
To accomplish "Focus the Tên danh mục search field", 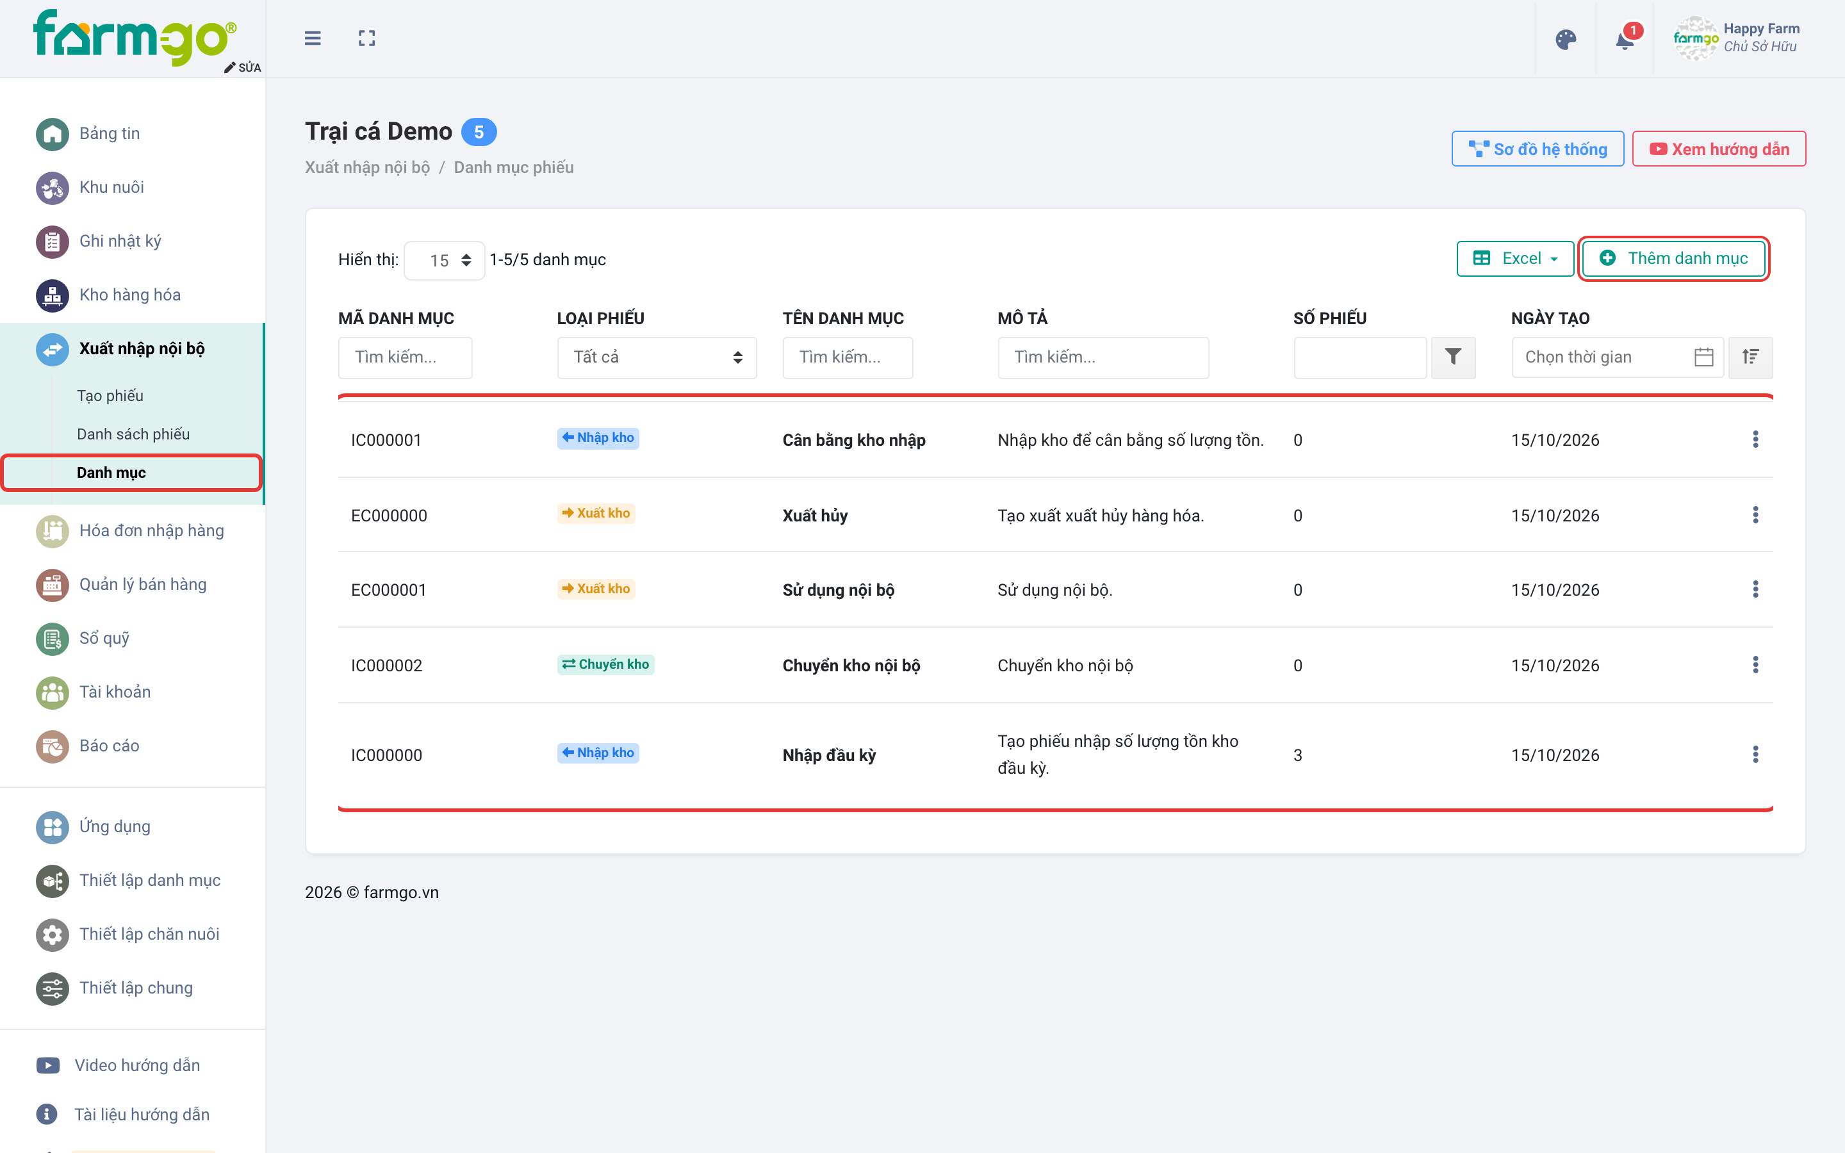I will click(x=847, y=357).
